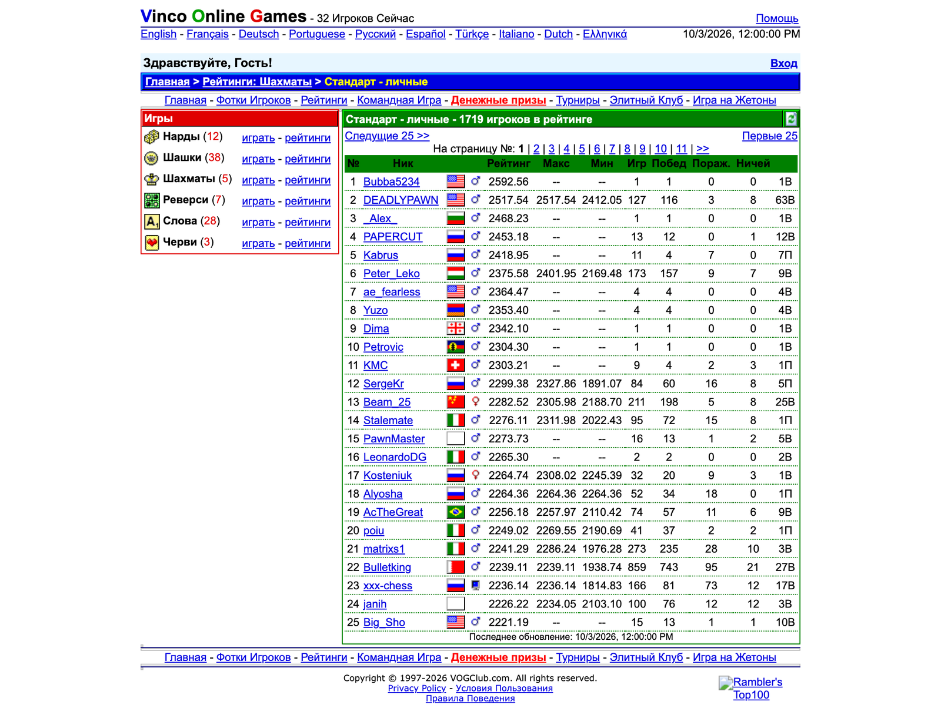Click the computer icon next to xxx-chess
Image resolution: width=941 pixels, height=705 pixels.
pos(476,585)
